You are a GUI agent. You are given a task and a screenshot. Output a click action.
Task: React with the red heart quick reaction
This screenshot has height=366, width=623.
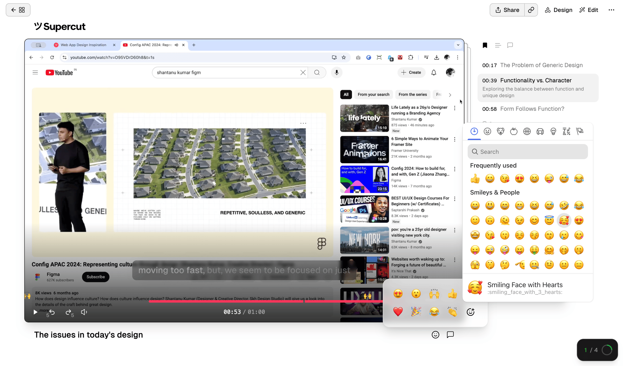pos(398,312)
